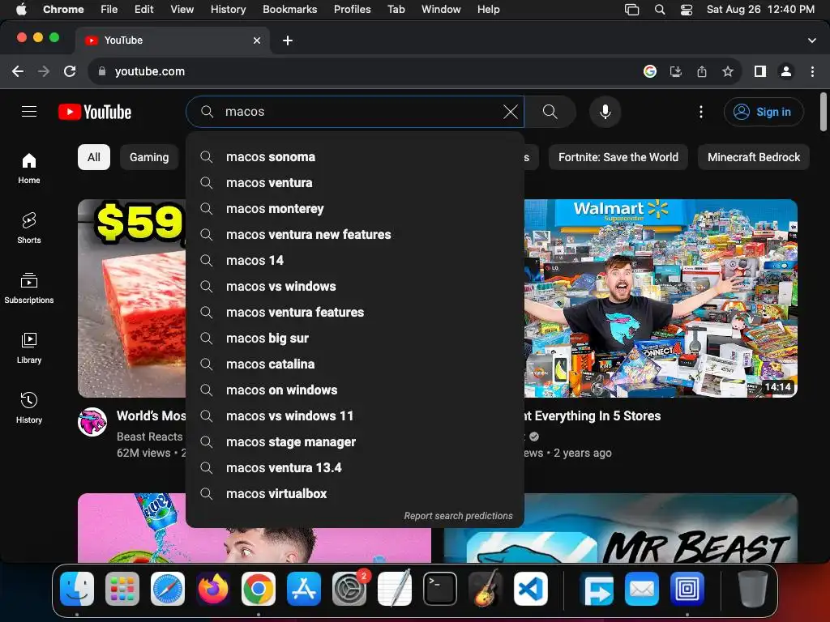Click the magnifier search submit button
Screen dimensions: 830x622
(x=550, y=112)
